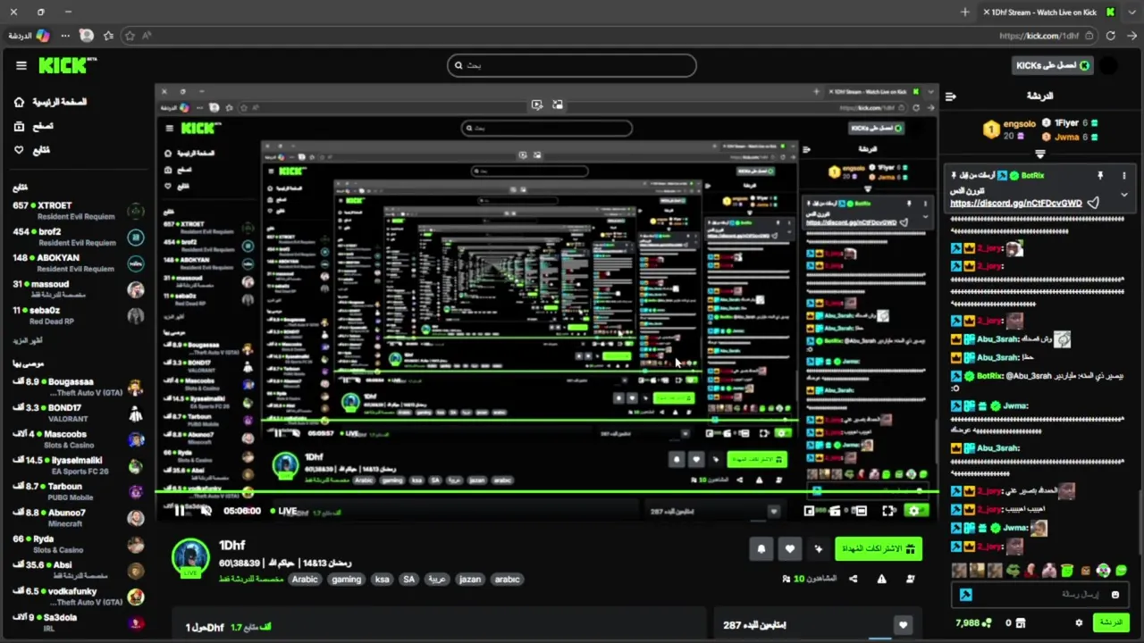Jump to LIVE in the player

282,511
